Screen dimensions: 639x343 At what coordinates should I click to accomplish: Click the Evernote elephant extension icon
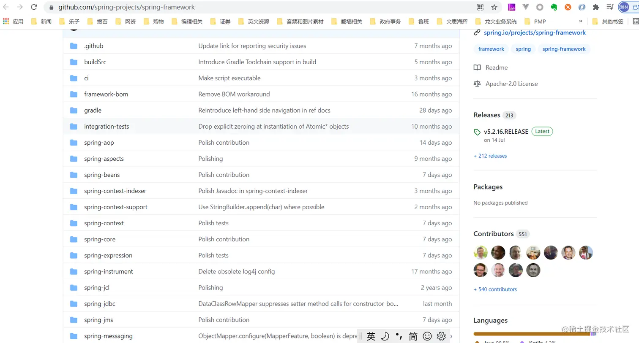pos(554,7)
